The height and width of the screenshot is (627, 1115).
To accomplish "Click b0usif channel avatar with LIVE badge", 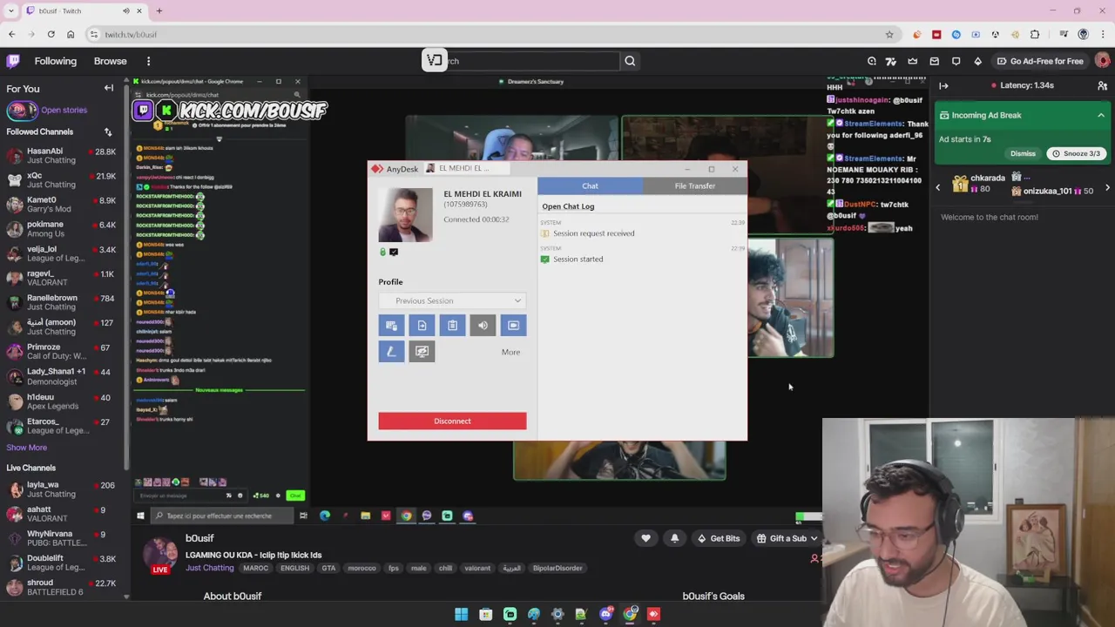I will tap(160, 555).
